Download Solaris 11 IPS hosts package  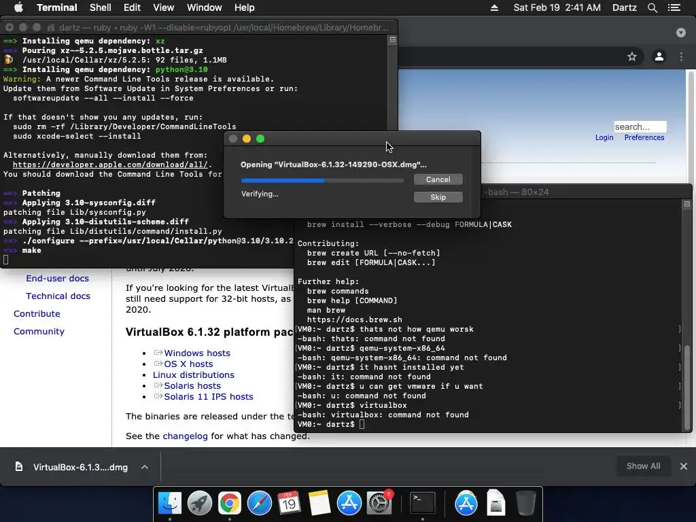(x=209, y=396)
